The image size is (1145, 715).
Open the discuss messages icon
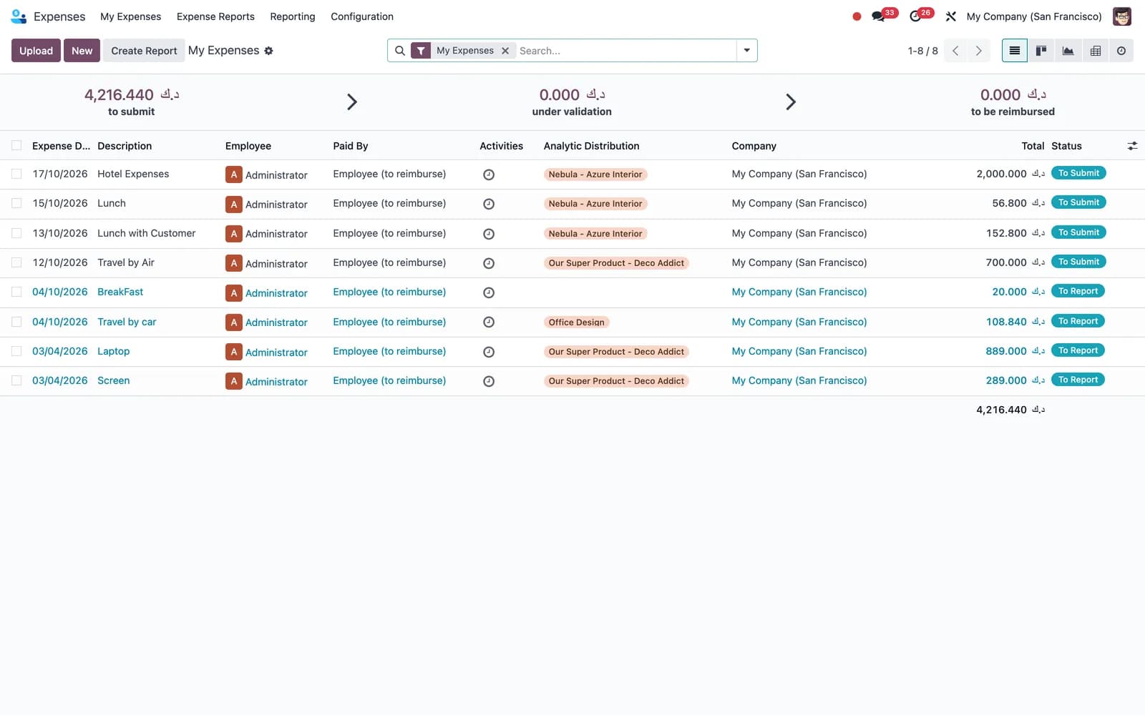(878, 16)
